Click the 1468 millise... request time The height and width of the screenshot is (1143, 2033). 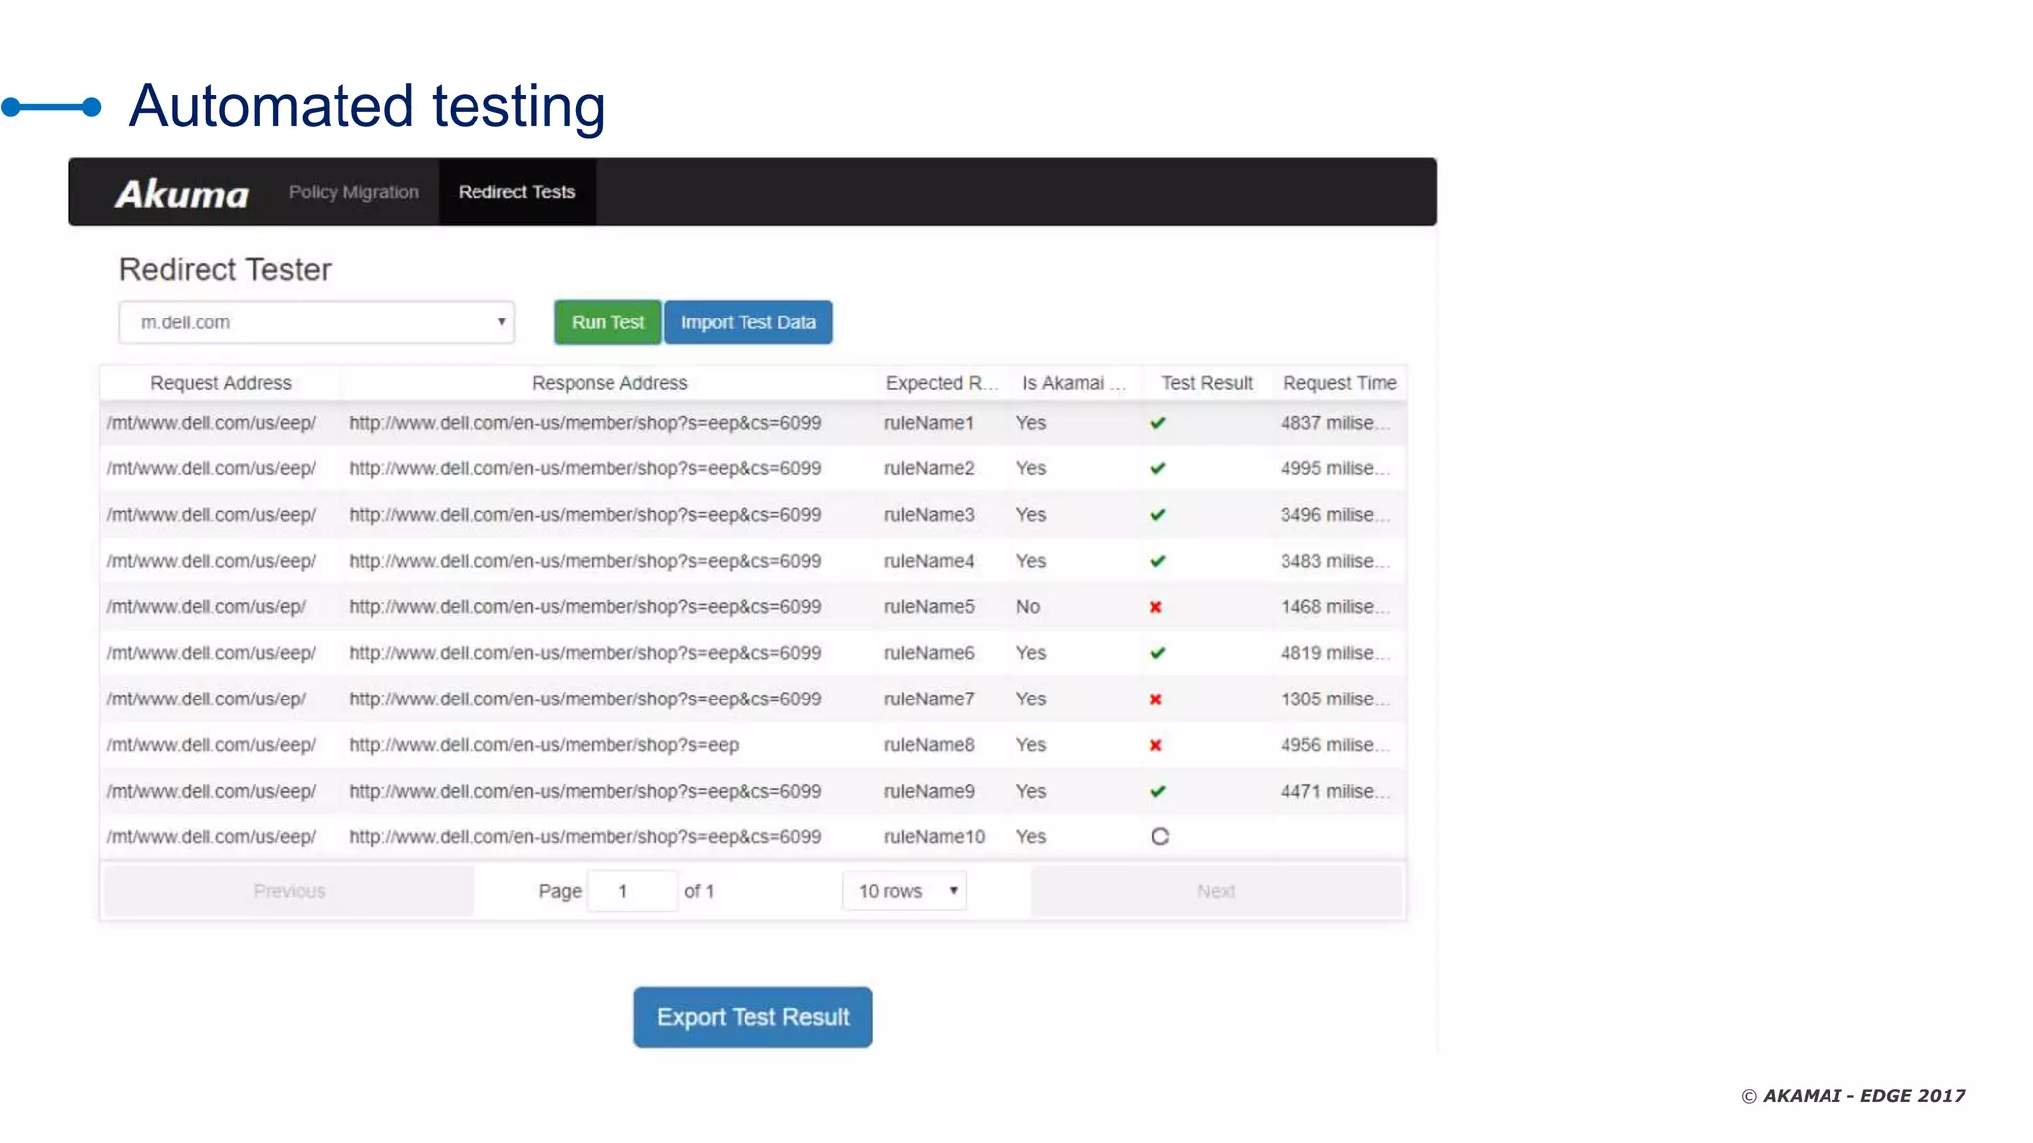1334,607
